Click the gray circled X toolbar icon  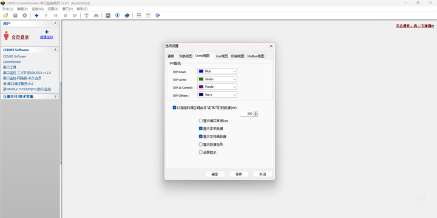24,16
